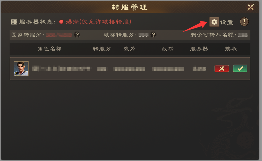Close the 转服管理 dialog

(x=250, y=7)
